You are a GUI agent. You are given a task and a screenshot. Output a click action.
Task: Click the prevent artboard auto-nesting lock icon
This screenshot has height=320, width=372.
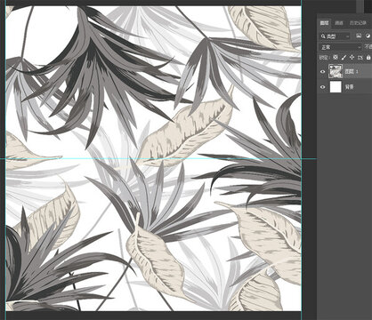[360, 57]
